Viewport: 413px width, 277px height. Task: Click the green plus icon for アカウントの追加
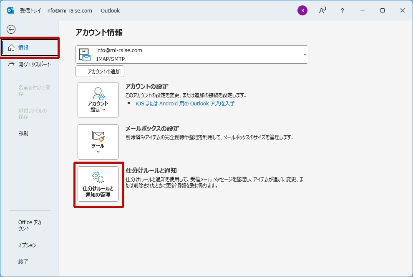(82, 71)
